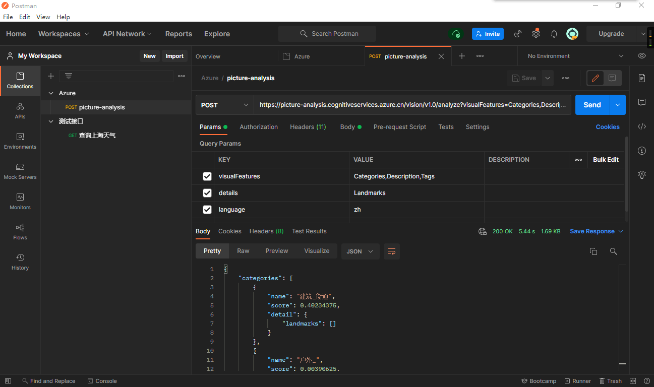The width and height of the screenshot is (654, 387).
Task: Open the History sidebar panel
Action: coord(20,262)
